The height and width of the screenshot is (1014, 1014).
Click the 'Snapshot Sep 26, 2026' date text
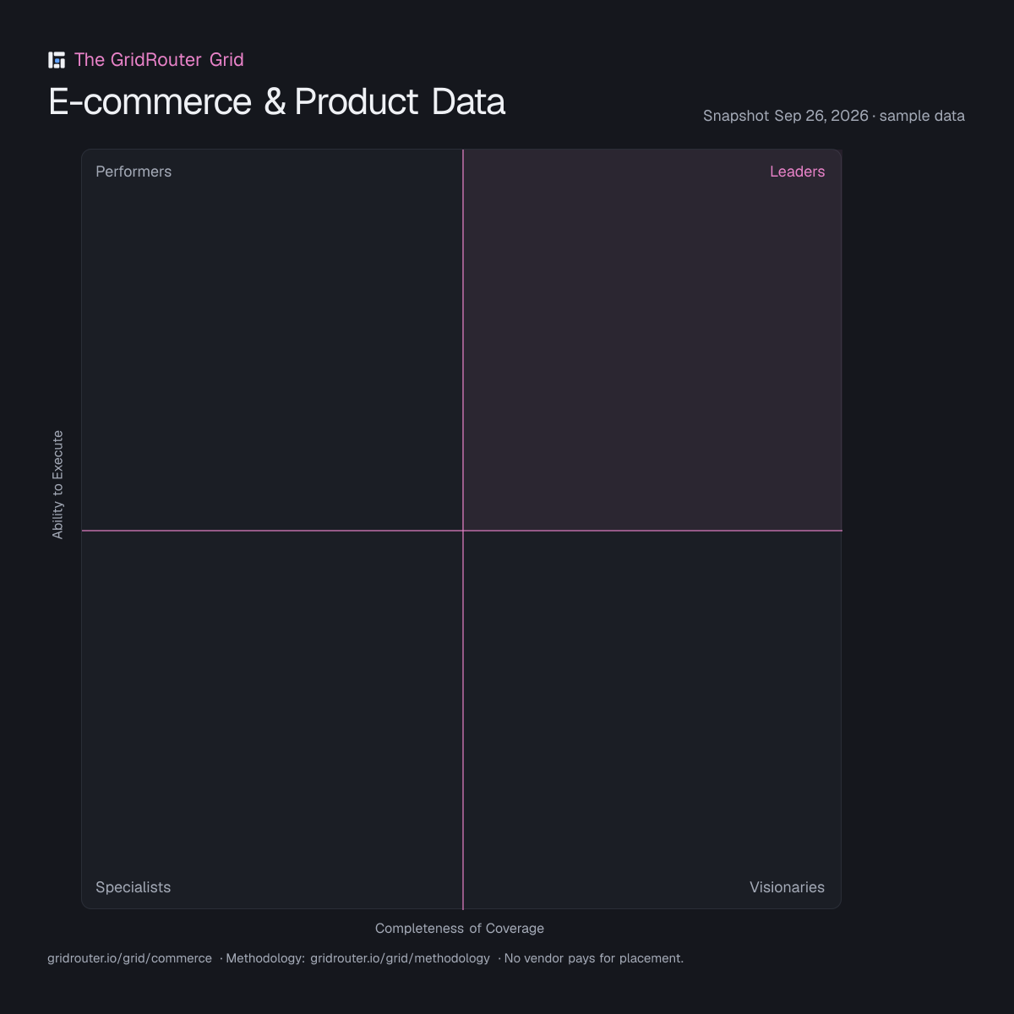coord(786,116)
